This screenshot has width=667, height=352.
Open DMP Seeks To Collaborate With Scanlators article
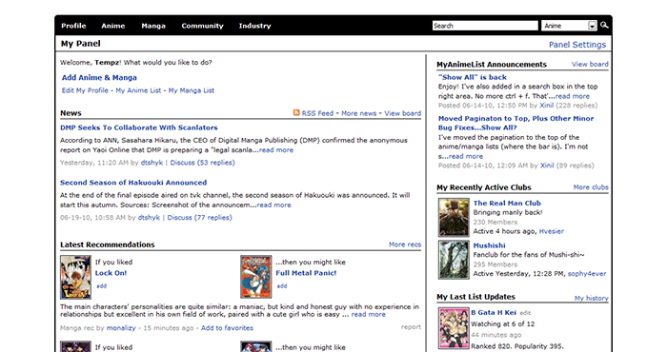pos(139,127)
